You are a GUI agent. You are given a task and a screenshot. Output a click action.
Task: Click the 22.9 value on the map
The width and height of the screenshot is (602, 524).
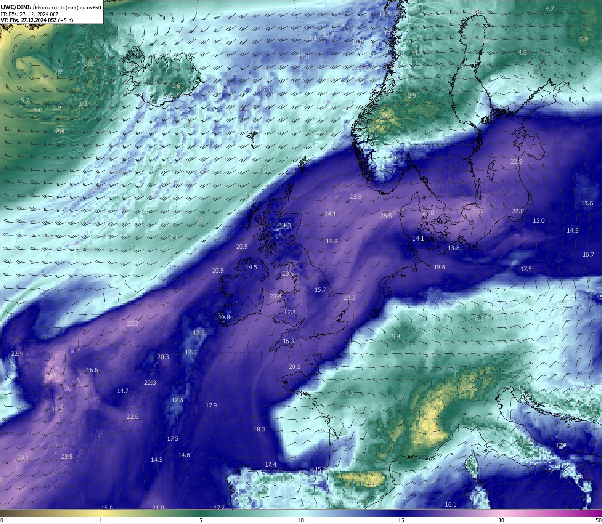516,162
